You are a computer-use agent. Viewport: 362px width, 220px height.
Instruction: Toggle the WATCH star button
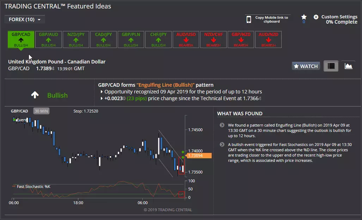306,66
